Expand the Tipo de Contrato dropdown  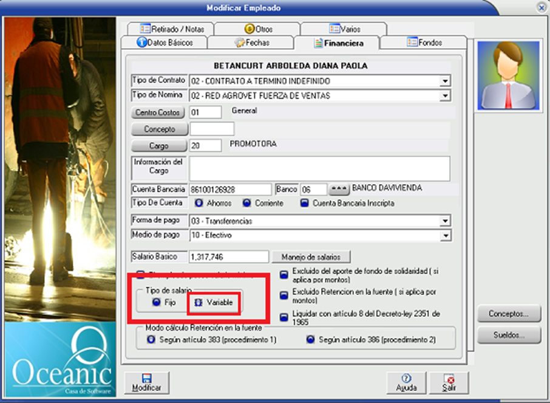click(x=445, y=81)
